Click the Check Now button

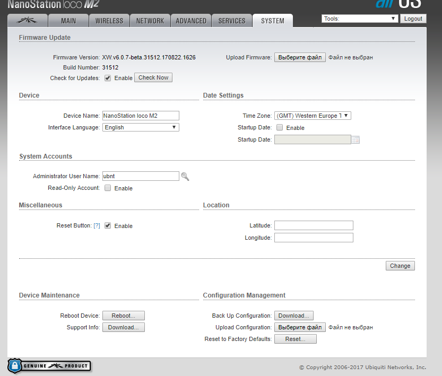(153, 77)
